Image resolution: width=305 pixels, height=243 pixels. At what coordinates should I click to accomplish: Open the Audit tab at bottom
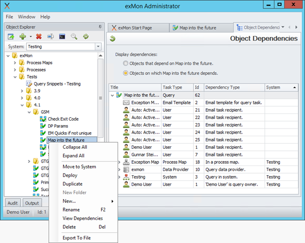tap(14, 203)
